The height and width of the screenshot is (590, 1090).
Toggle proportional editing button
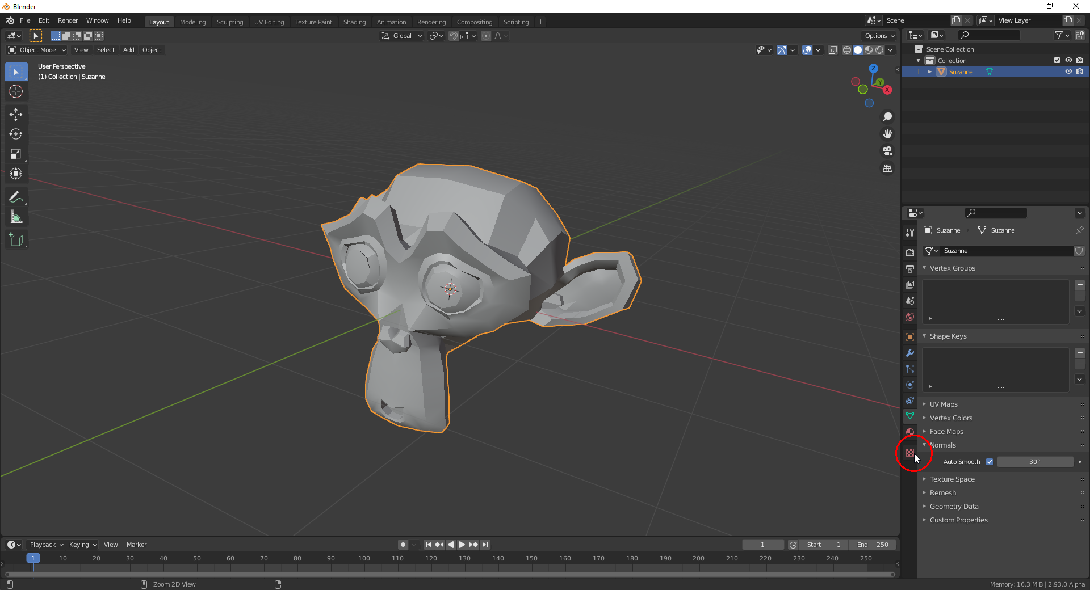click(x=486, y=36)
